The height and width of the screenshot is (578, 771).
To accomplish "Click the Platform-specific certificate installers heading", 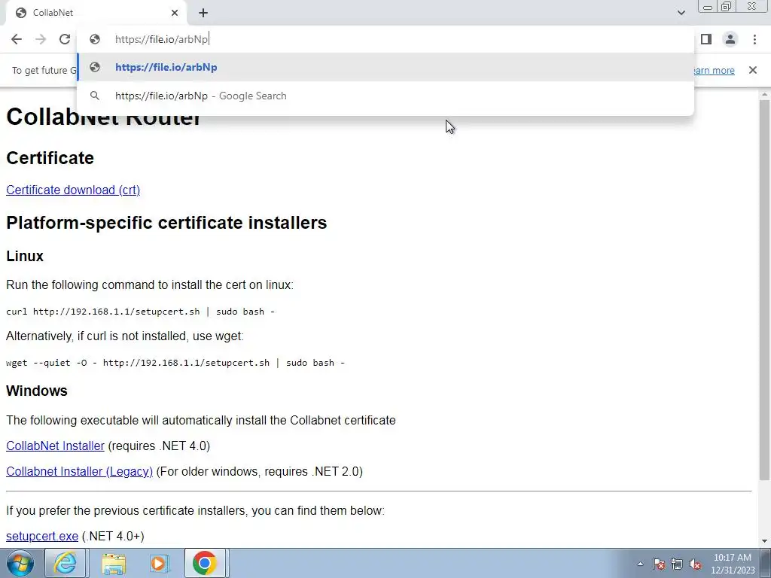I will 166,223.
